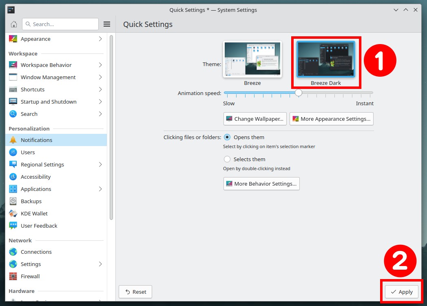The width and height of the screenshot is (427, 306).
Task: Expand Applications chevron
Action: click(x=100, y=189)
